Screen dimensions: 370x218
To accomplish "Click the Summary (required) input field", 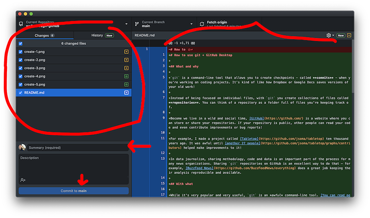I will click(x=78, y=147).
